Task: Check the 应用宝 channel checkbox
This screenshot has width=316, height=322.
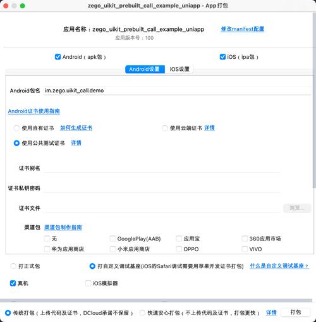Action: click(x=179, y=238)
